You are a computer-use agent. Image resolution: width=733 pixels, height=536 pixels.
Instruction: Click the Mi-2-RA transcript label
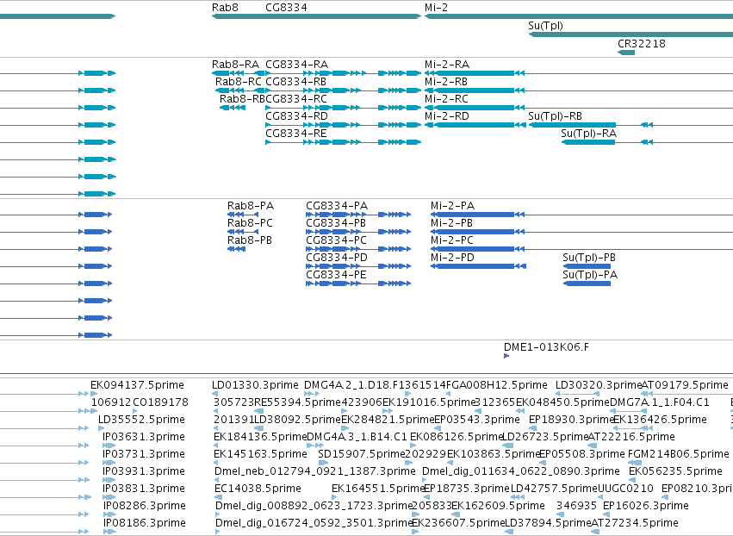[x=447, y=65]
